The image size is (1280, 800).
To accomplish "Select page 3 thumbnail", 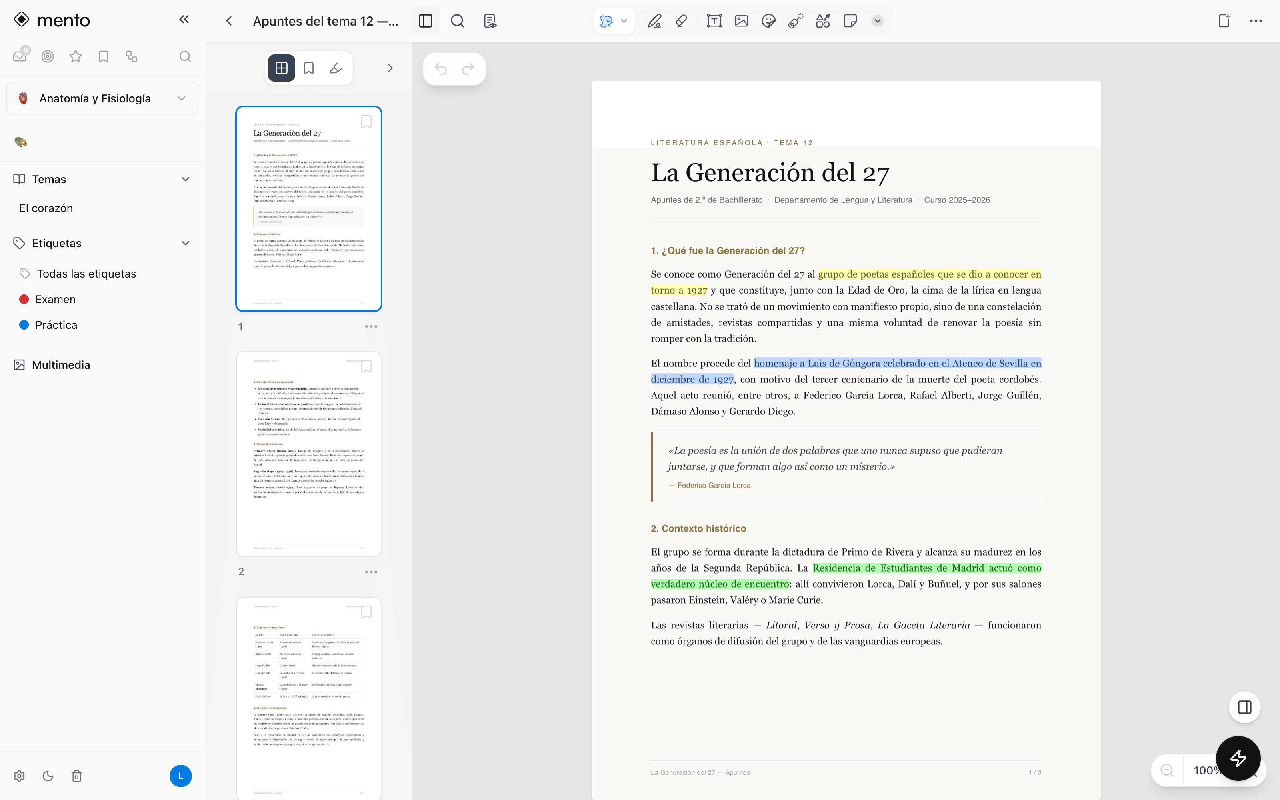I will tap(309, 698).
